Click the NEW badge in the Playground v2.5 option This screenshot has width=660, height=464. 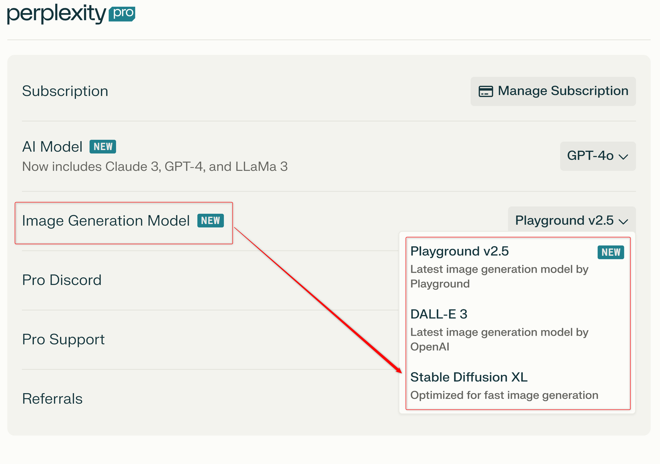pyautogui.click(x=610, y=252)
